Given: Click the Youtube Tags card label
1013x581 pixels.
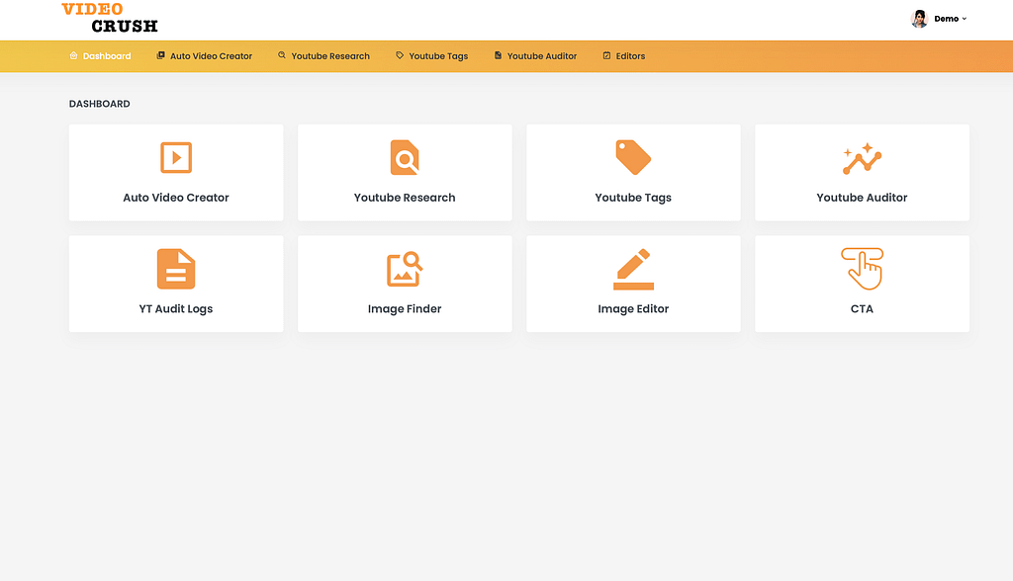Looking at the screenshot, I should click(x=633, y=198).
